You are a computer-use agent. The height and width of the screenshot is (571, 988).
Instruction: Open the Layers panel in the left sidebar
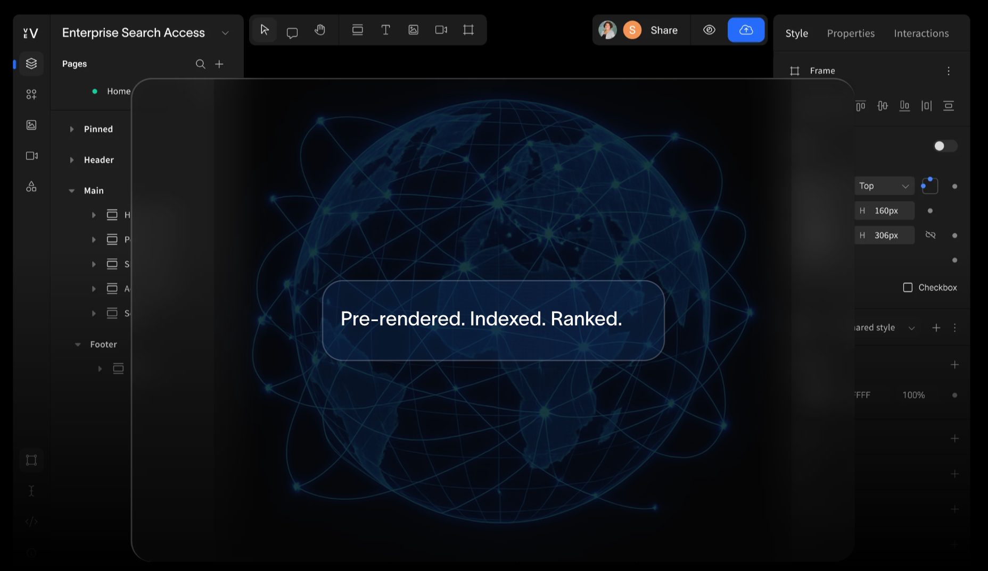point(31,63)
